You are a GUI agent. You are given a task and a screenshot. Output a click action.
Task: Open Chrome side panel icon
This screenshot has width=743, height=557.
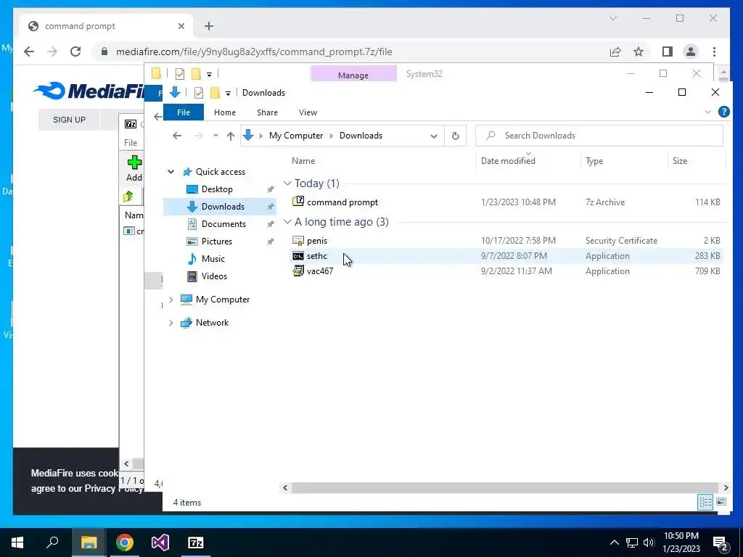[668, 51]
